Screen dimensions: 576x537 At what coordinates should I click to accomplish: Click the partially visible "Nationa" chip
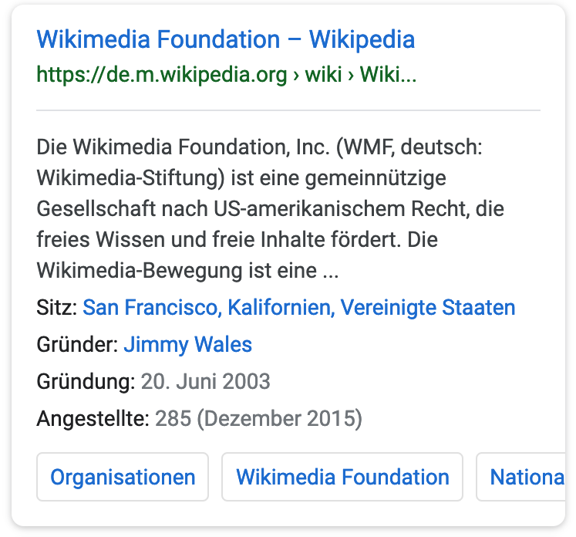click(x=526, y=477)
